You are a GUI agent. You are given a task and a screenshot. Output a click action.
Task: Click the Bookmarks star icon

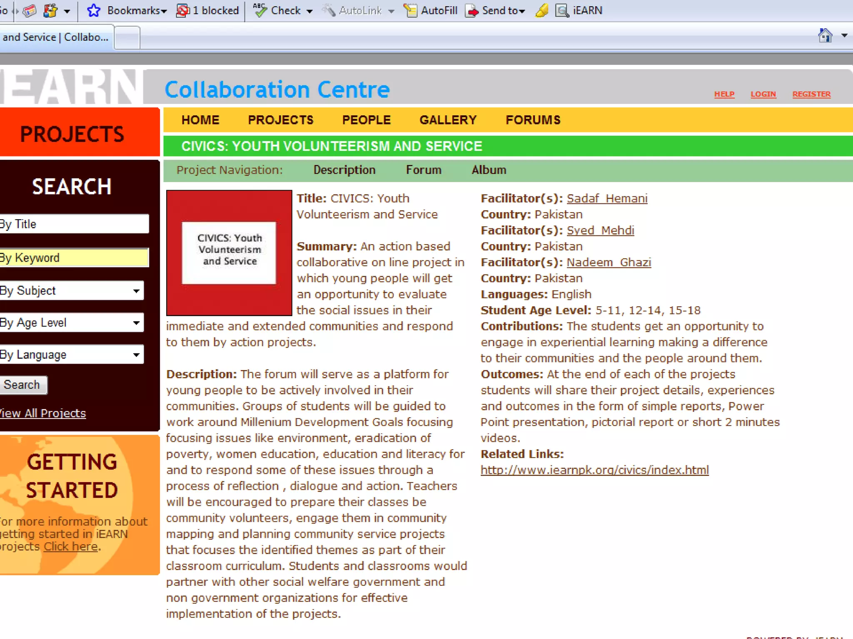click(94, 10)
